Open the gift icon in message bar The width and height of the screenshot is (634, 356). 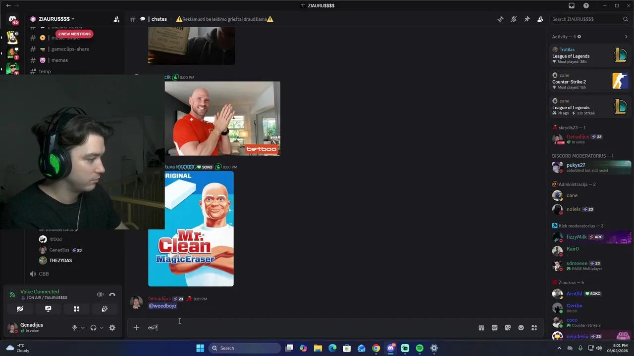pyautogui.click(x=481, y=327)
